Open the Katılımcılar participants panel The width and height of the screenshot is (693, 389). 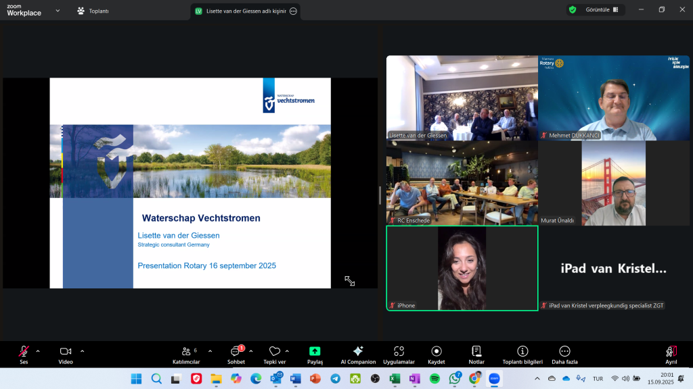click(x=185, y=351)
